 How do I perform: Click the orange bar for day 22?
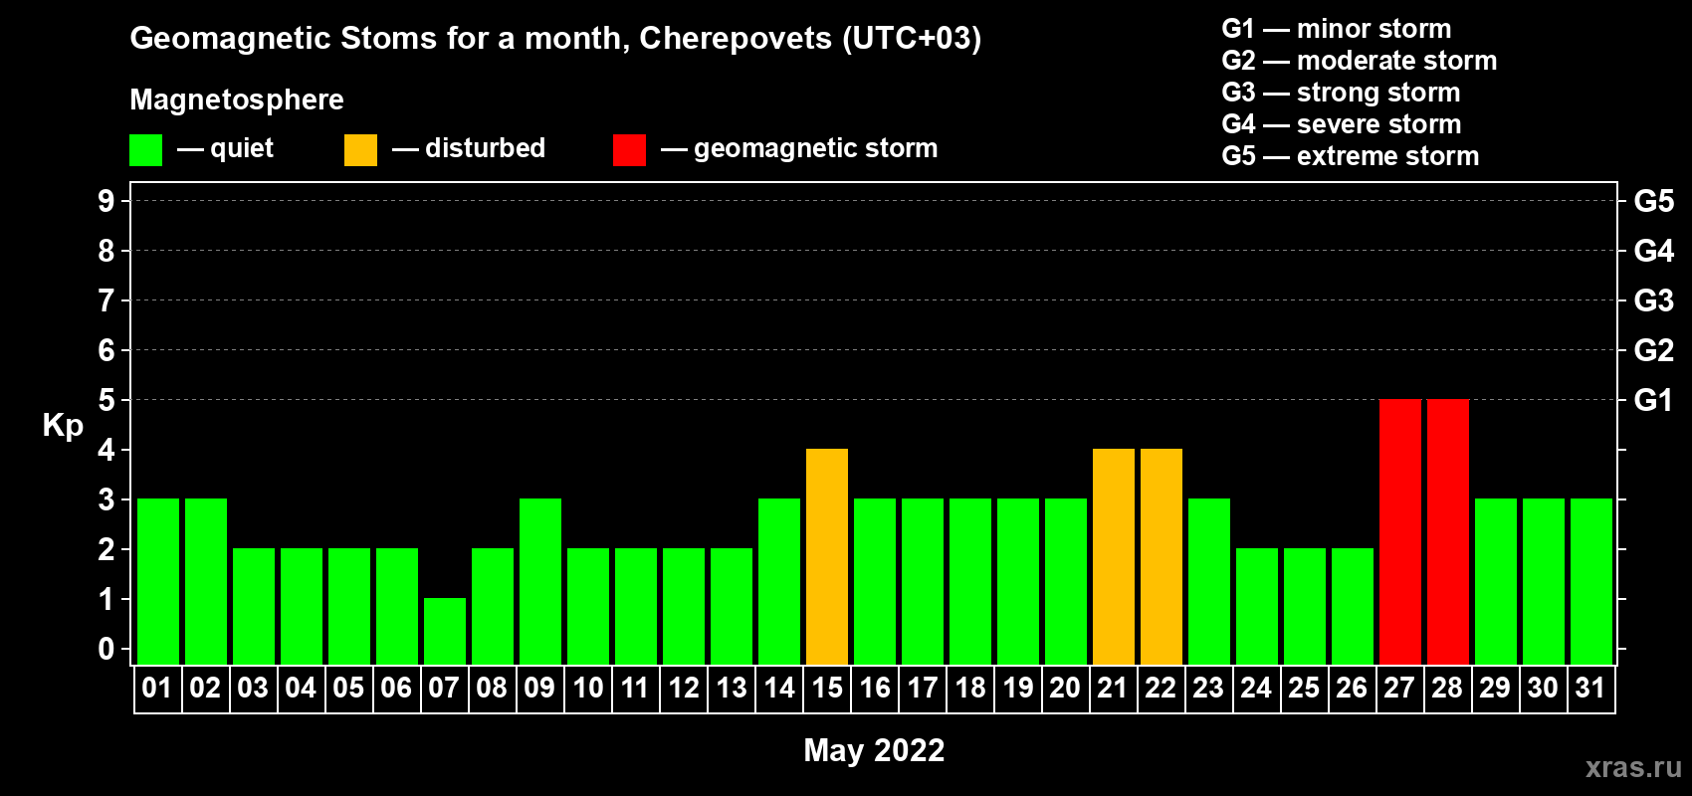[1162, 556]
